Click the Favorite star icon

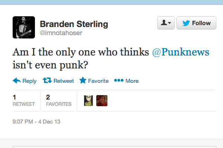coord(83,81)
